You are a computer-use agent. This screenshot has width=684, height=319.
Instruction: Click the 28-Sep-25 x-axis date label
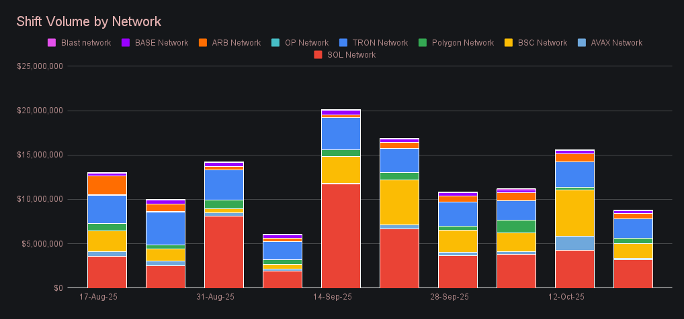click(x=449, y=296)
